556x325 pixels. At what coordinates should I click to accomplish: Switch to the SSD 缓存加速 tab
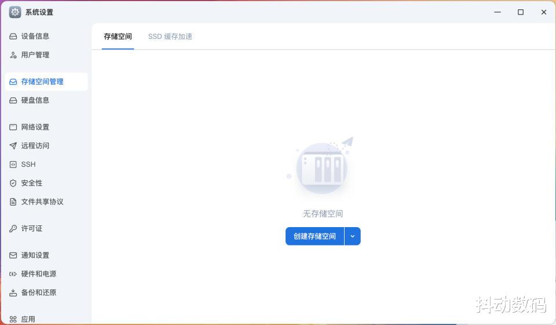point(170,36)
